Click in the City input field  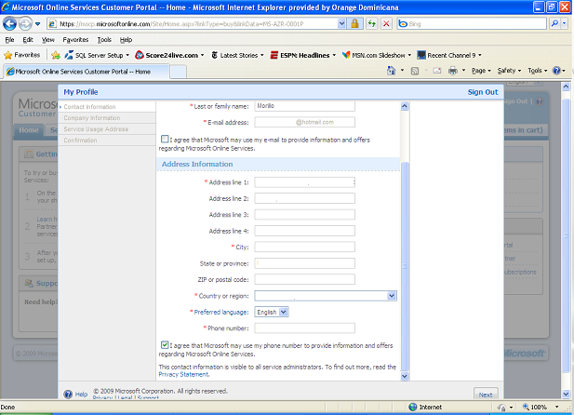304,247
